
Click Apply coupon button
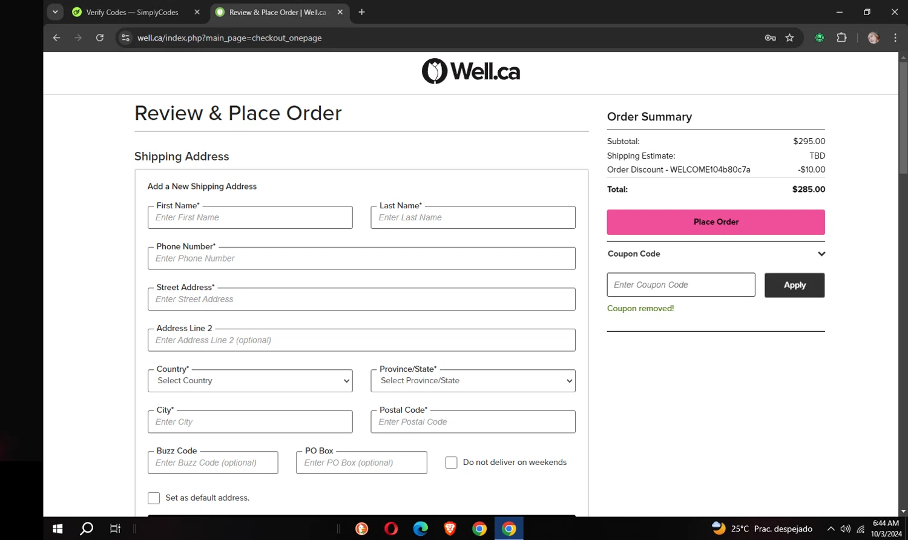coord(794,285)
